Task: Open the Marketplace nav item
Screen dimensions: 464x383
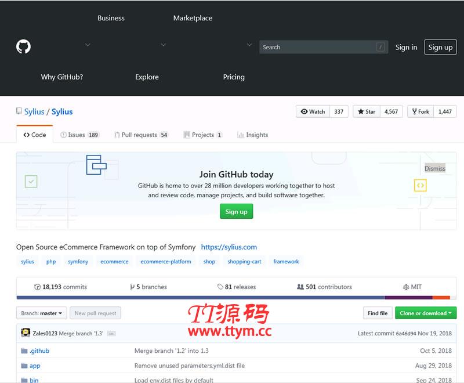Action: 193,18
